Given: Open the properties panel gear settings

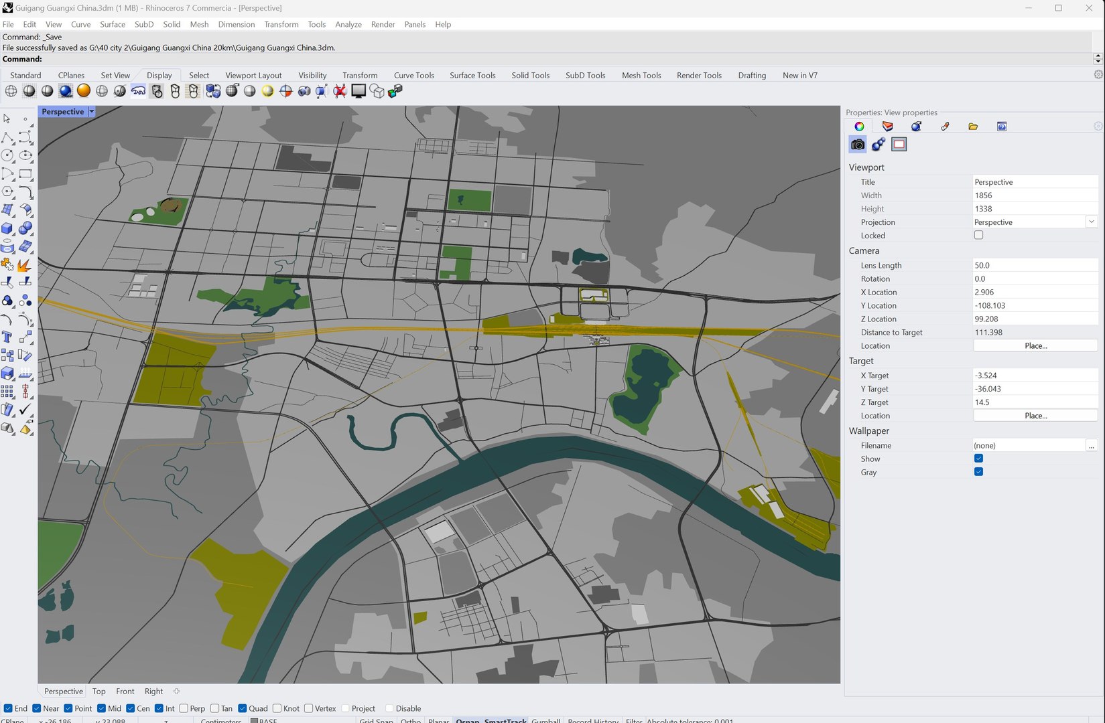Looking at the screenshot, I should pyautogui.click(x=1098, y=127).
